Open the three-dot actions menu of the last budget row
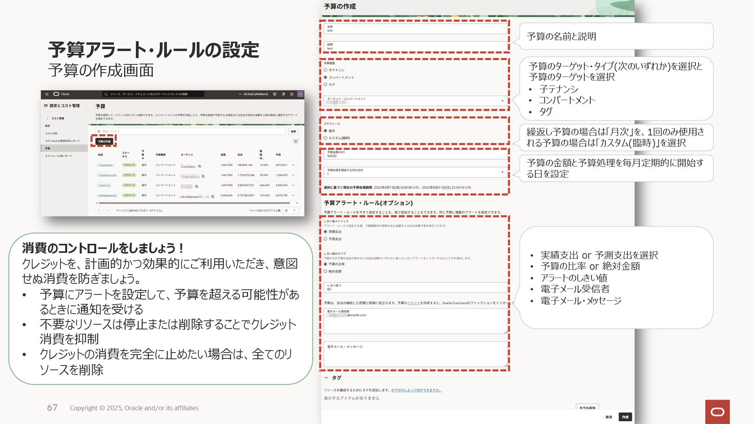Viewport: 754px width, 424px height. [x=293, y=196]
